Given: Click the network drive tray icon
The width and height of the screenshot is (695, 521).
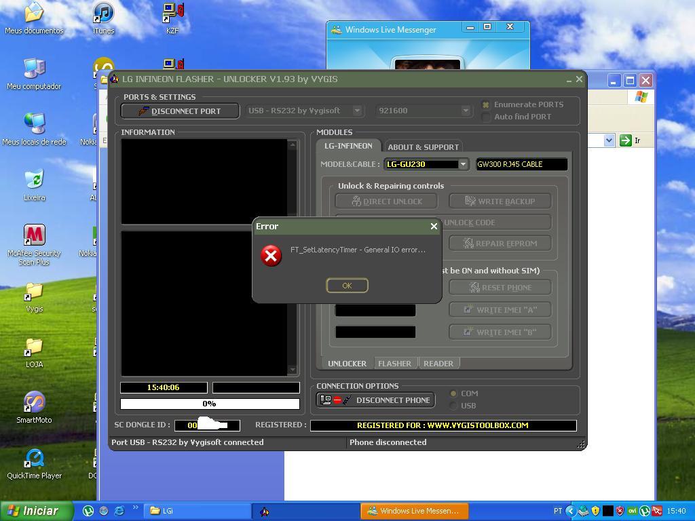Looking at the screenshot, I should tap(583, 511).
